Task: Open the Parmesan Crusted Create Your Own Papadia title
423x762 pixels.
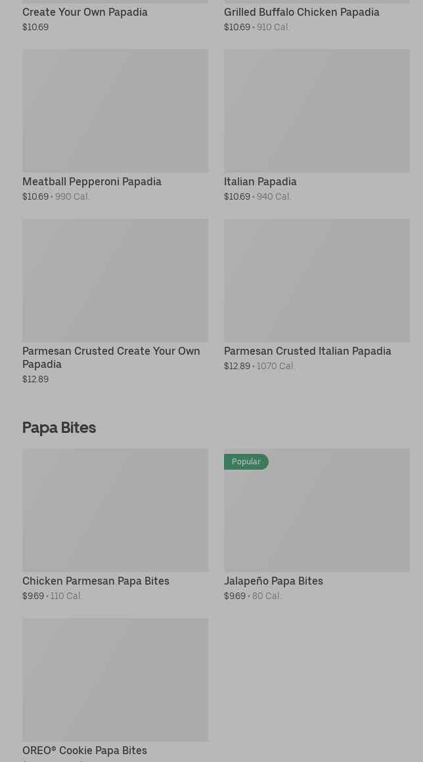Action: click(x=111, y=357)
